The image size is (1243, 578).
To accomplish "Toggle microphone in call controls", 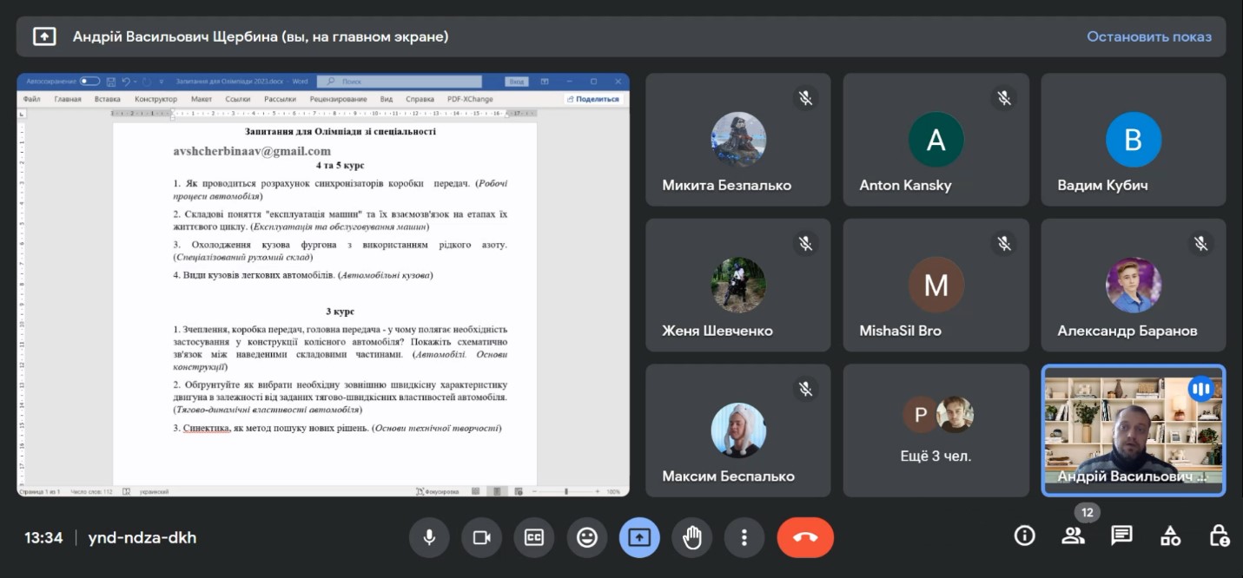I will [429, 537].
